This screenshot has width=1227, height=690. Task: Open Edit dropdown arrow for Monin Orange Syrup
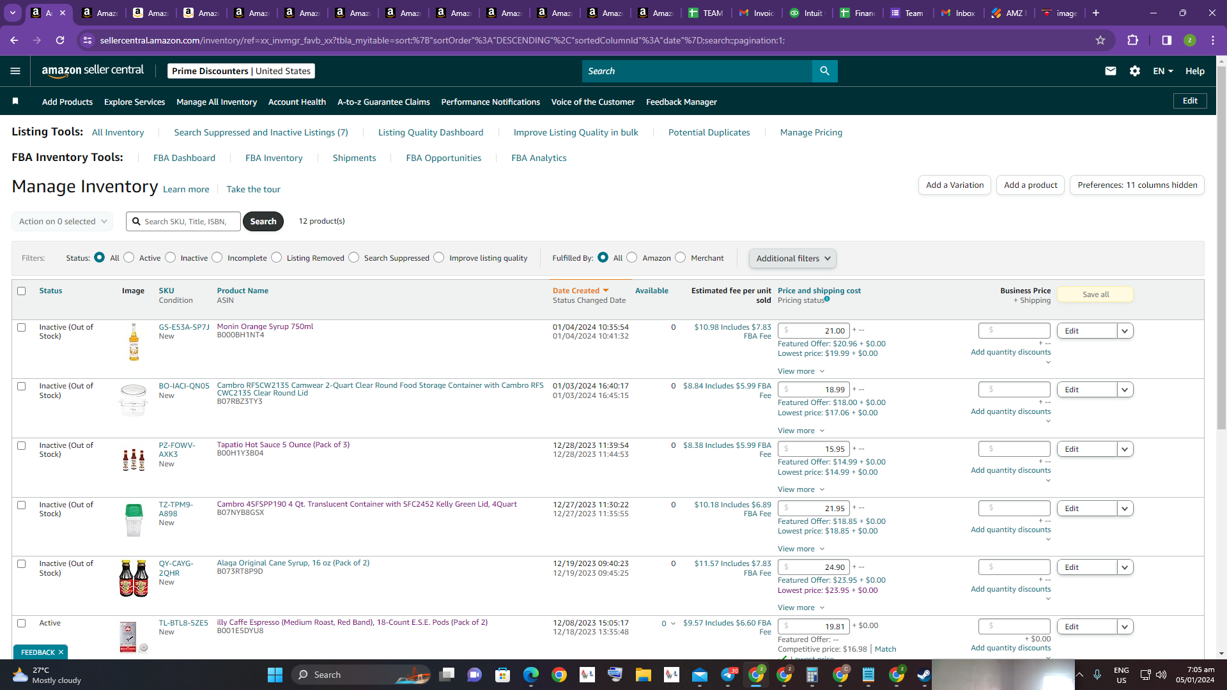point(1125,331)
